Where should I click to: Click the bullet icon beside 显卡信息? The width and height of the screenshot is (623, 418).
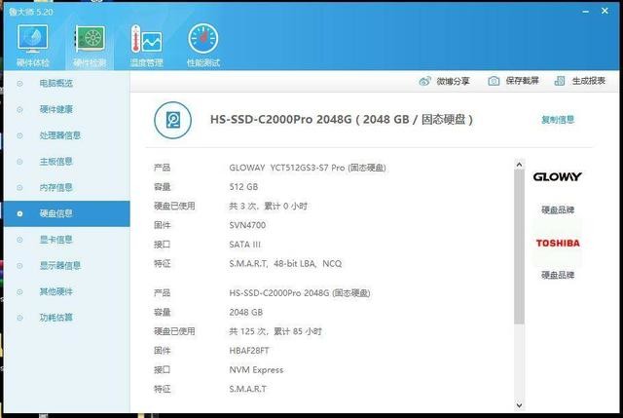pos(19,240)
